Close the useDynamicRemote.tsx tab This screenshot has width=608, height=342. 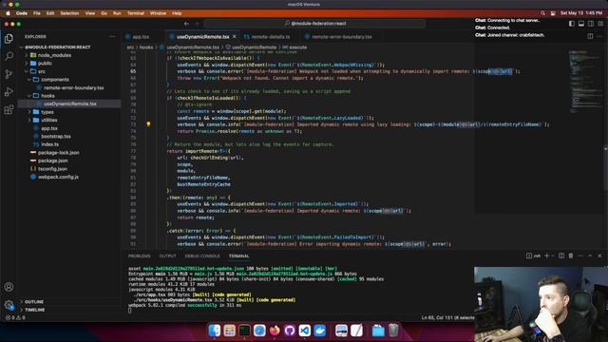pyautogui.click(x=235, y=36)
